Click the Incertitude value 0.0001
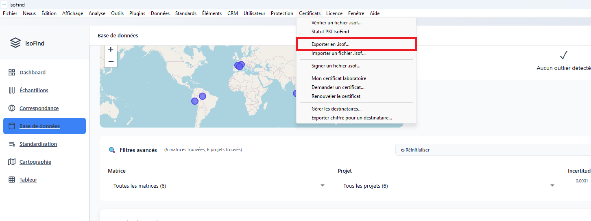 [582, 181]
